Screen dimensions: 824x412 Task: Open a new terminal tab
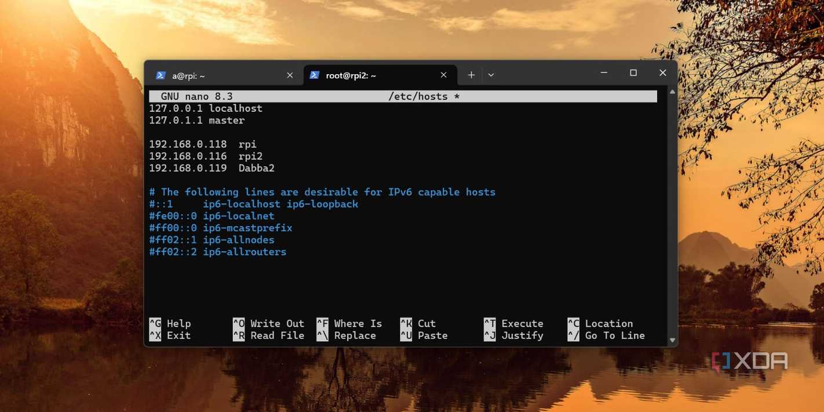click(471, 75)
